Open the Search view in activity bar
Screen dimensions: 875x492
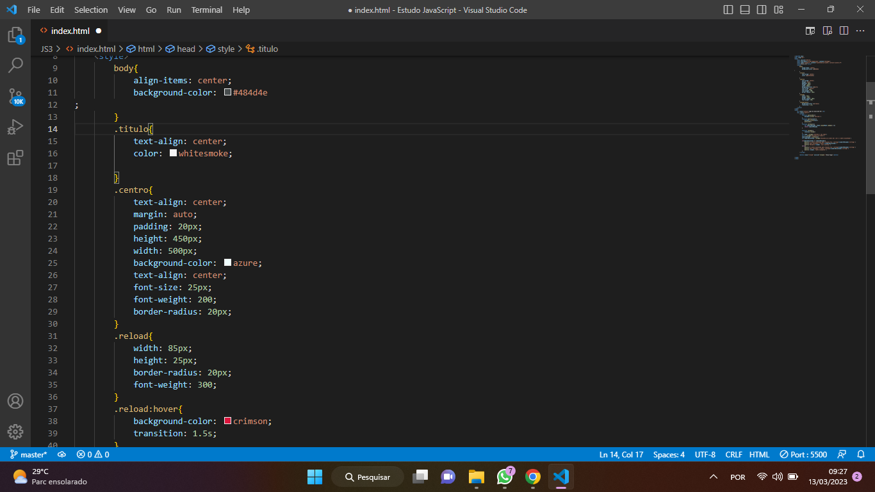pyautogui.click(x=15, y=65)
